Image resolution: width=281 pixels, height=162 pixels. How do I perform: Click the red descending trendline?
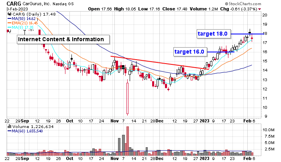159,63
